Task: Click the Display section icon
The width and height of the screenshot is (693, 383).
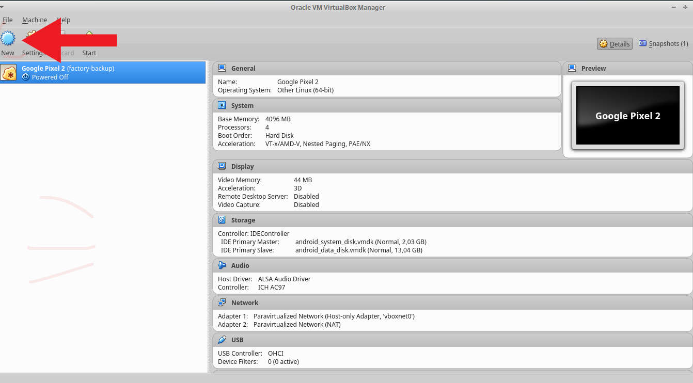Action: (222, 166)
